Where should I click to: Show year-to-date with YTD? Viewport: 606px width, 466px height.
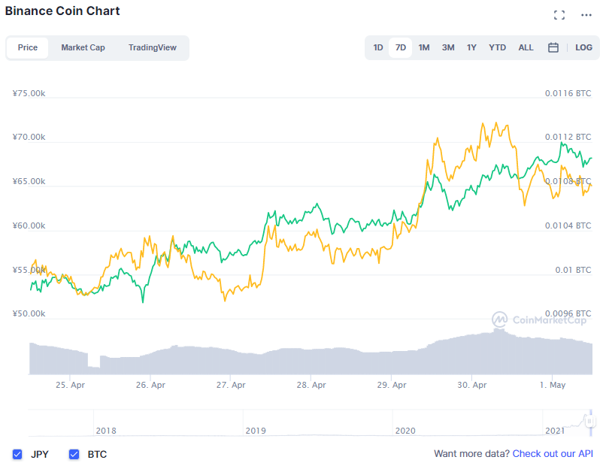point(497,47)
